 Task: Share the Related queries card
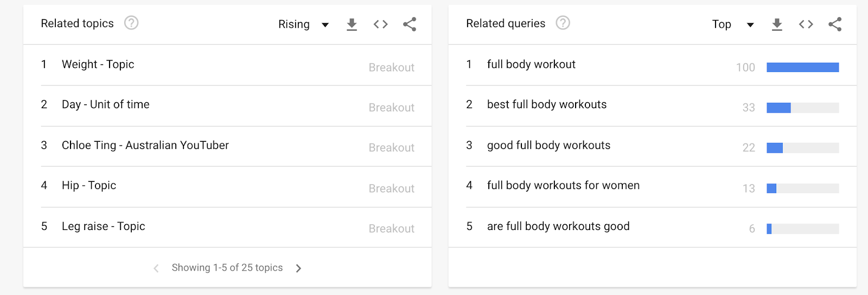click(835, 24)
